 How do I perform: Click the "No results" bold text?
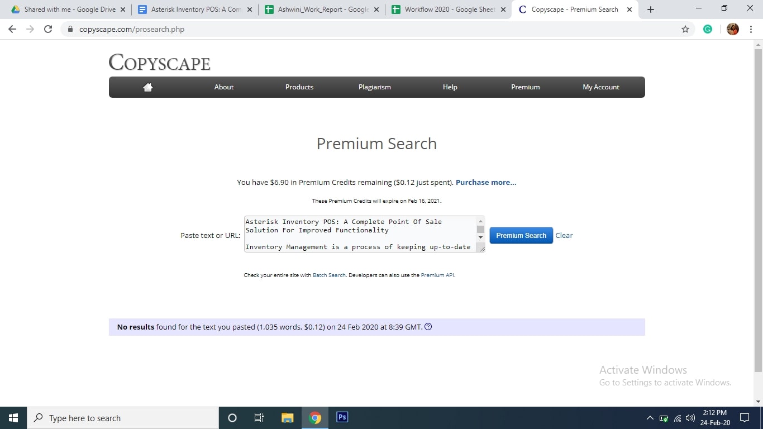(x=136, y=327)
